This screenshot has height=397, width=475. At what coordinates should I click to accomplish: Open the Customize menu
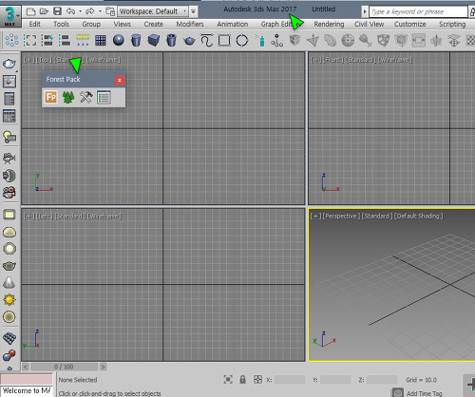coord(410,24)
